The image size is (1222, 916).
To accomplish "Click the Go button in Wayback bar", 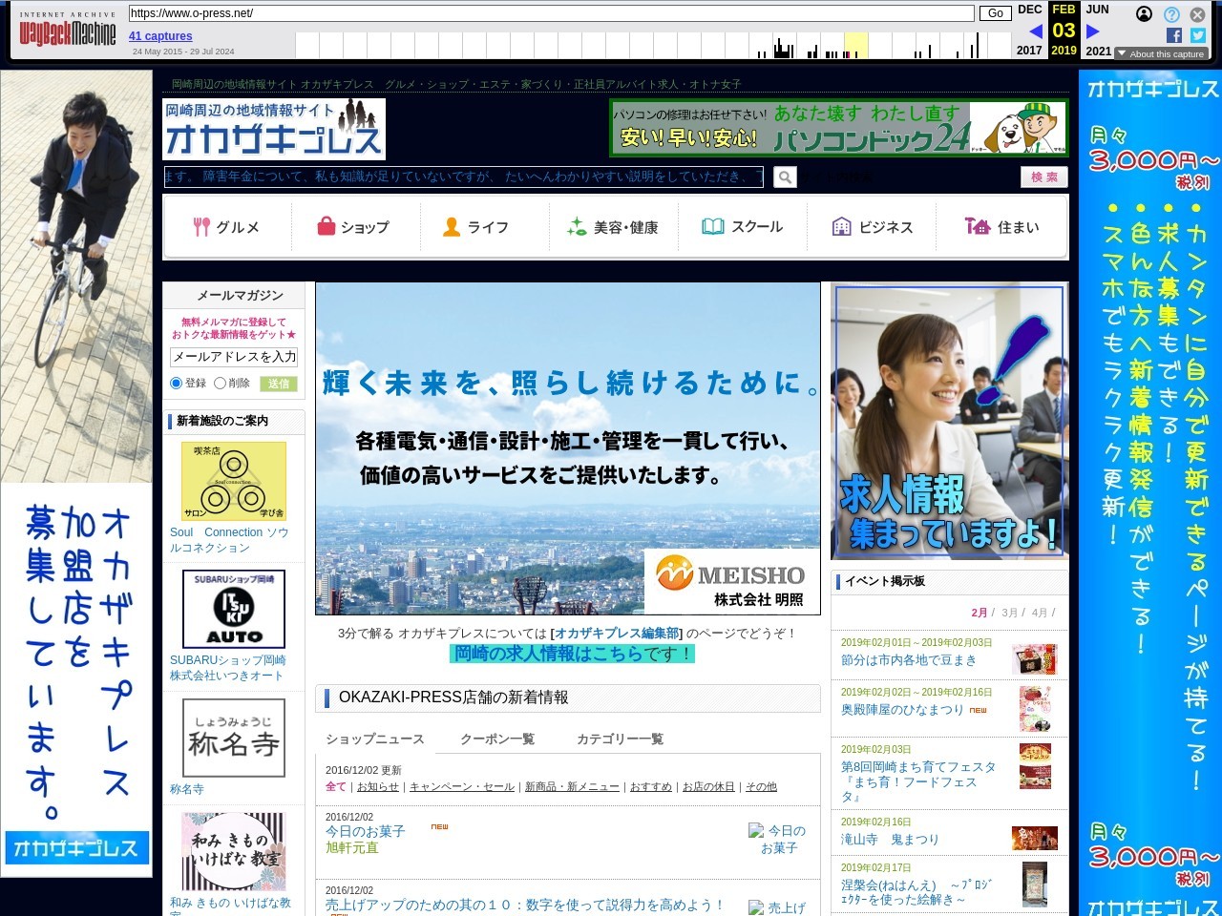I will click(x=996, y=13).
